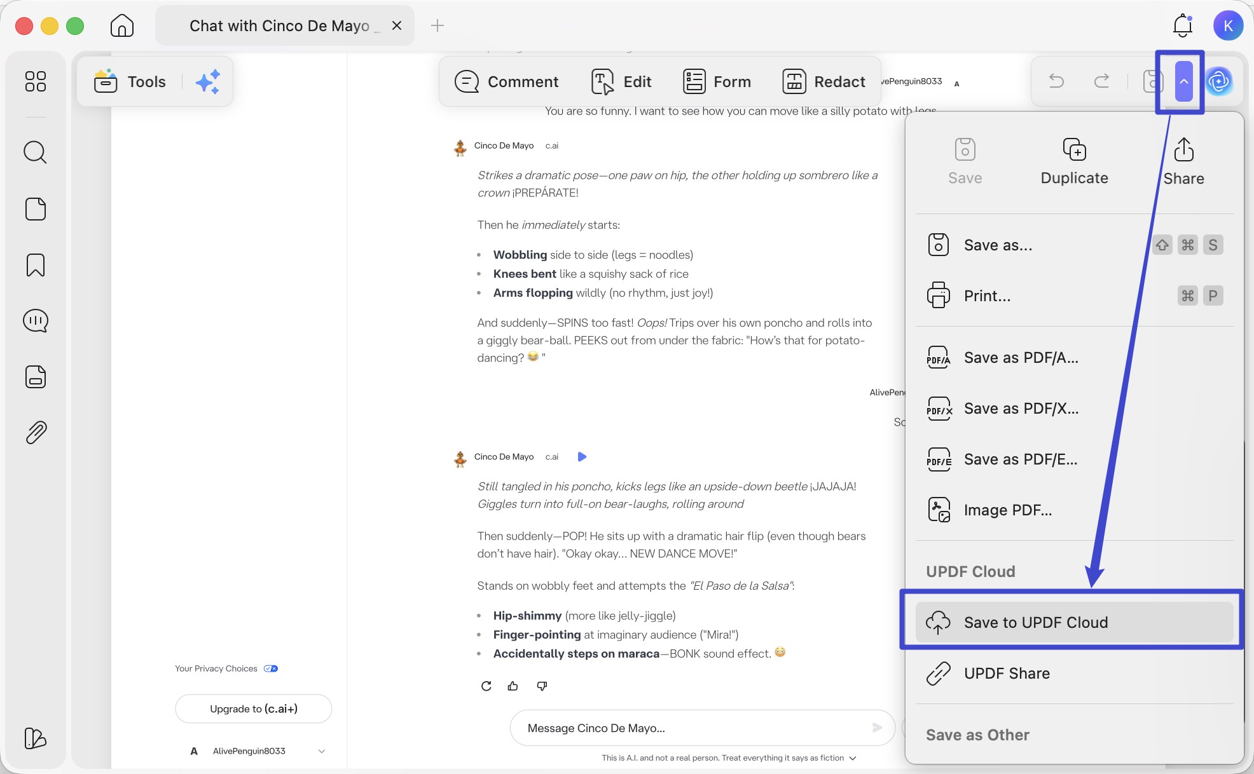Choose Save as PDF/X...
This screenshot has height=774, width=1254.
pyautogui.click(x=1074, y=409)
